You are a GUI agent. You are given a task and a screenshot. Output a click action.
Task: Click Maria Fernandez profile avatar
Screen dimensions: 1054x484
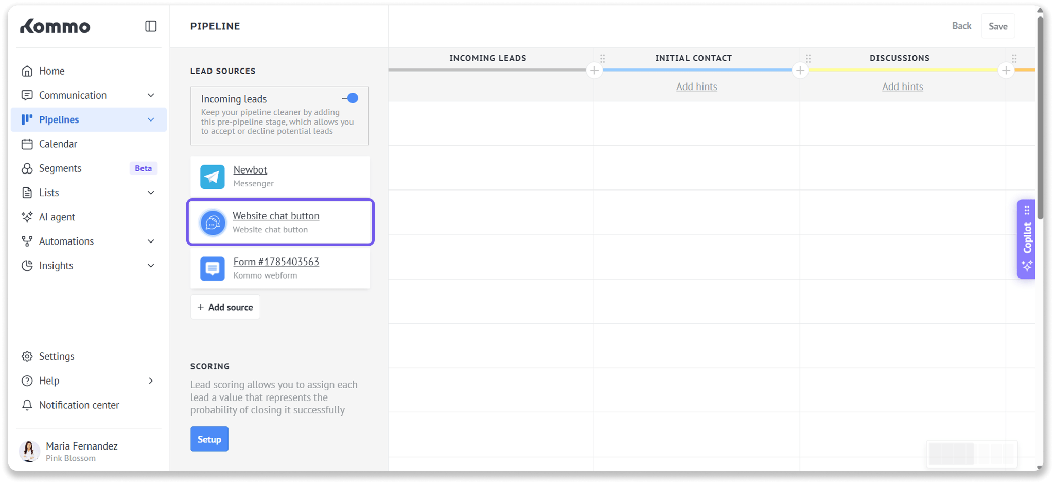[29, 451]
